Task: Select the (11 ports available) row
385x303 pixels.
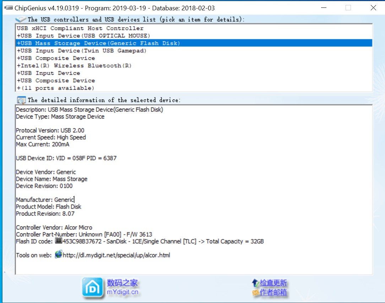Action: tap(194, 88)
